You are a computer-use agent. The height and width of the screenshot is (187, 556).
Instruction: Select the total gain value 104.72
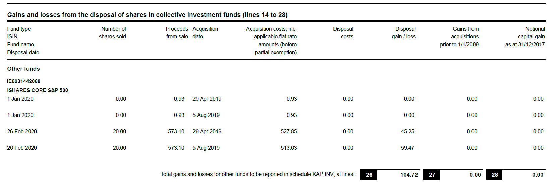click(409, 175)
